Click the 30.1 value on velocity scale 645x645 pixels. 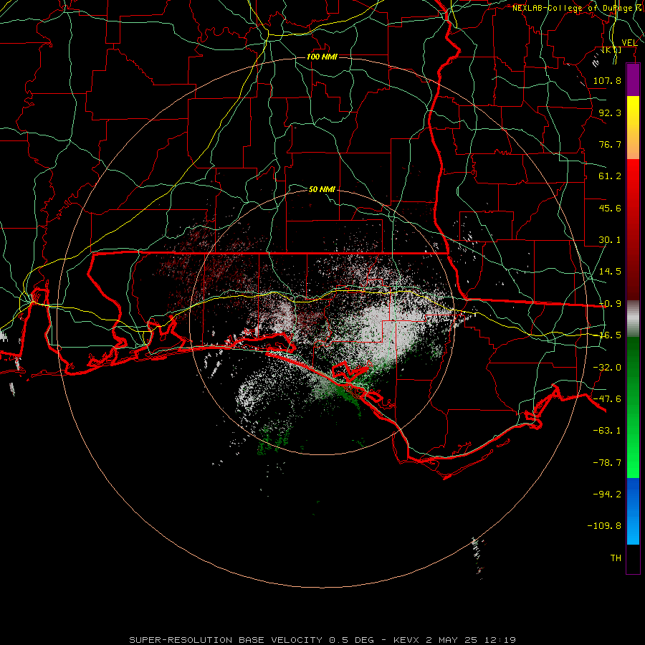coord(610,240)
